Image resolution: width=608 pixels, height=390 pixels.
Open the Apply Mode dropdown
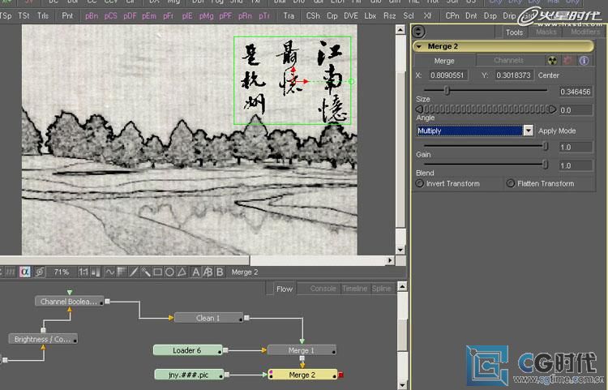(528, 131)
